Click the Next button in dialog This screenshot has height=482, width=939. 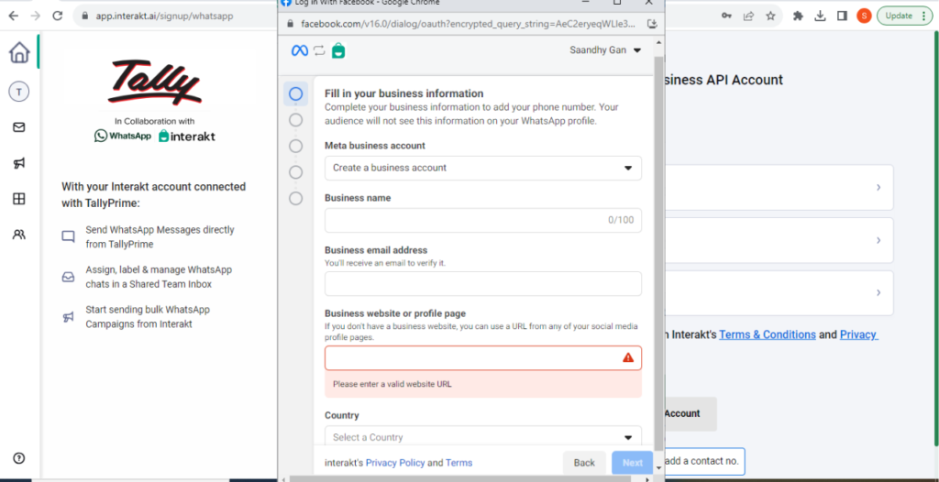pyautogui.click(x=633, y=463)
